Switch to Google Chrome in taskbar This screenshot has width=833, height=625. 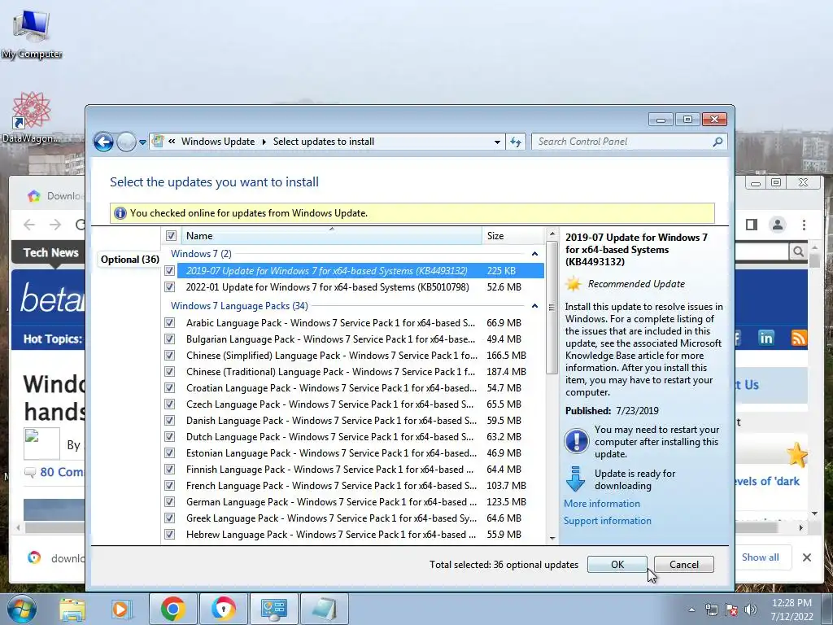pyautogui.click(x=172, y=609)
